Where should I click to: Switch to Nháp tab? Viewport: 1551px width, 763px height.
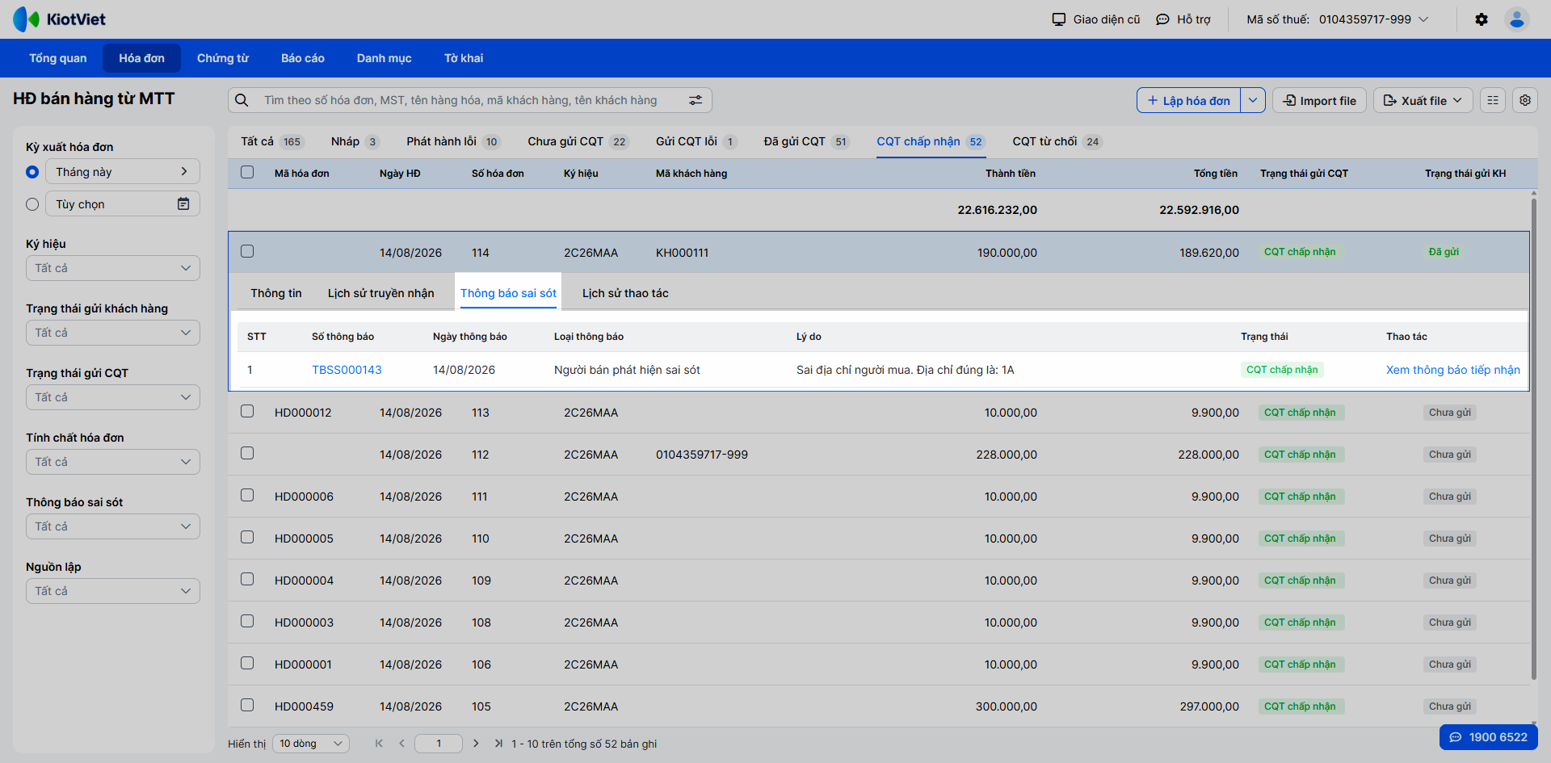click(x=355, y=141)
